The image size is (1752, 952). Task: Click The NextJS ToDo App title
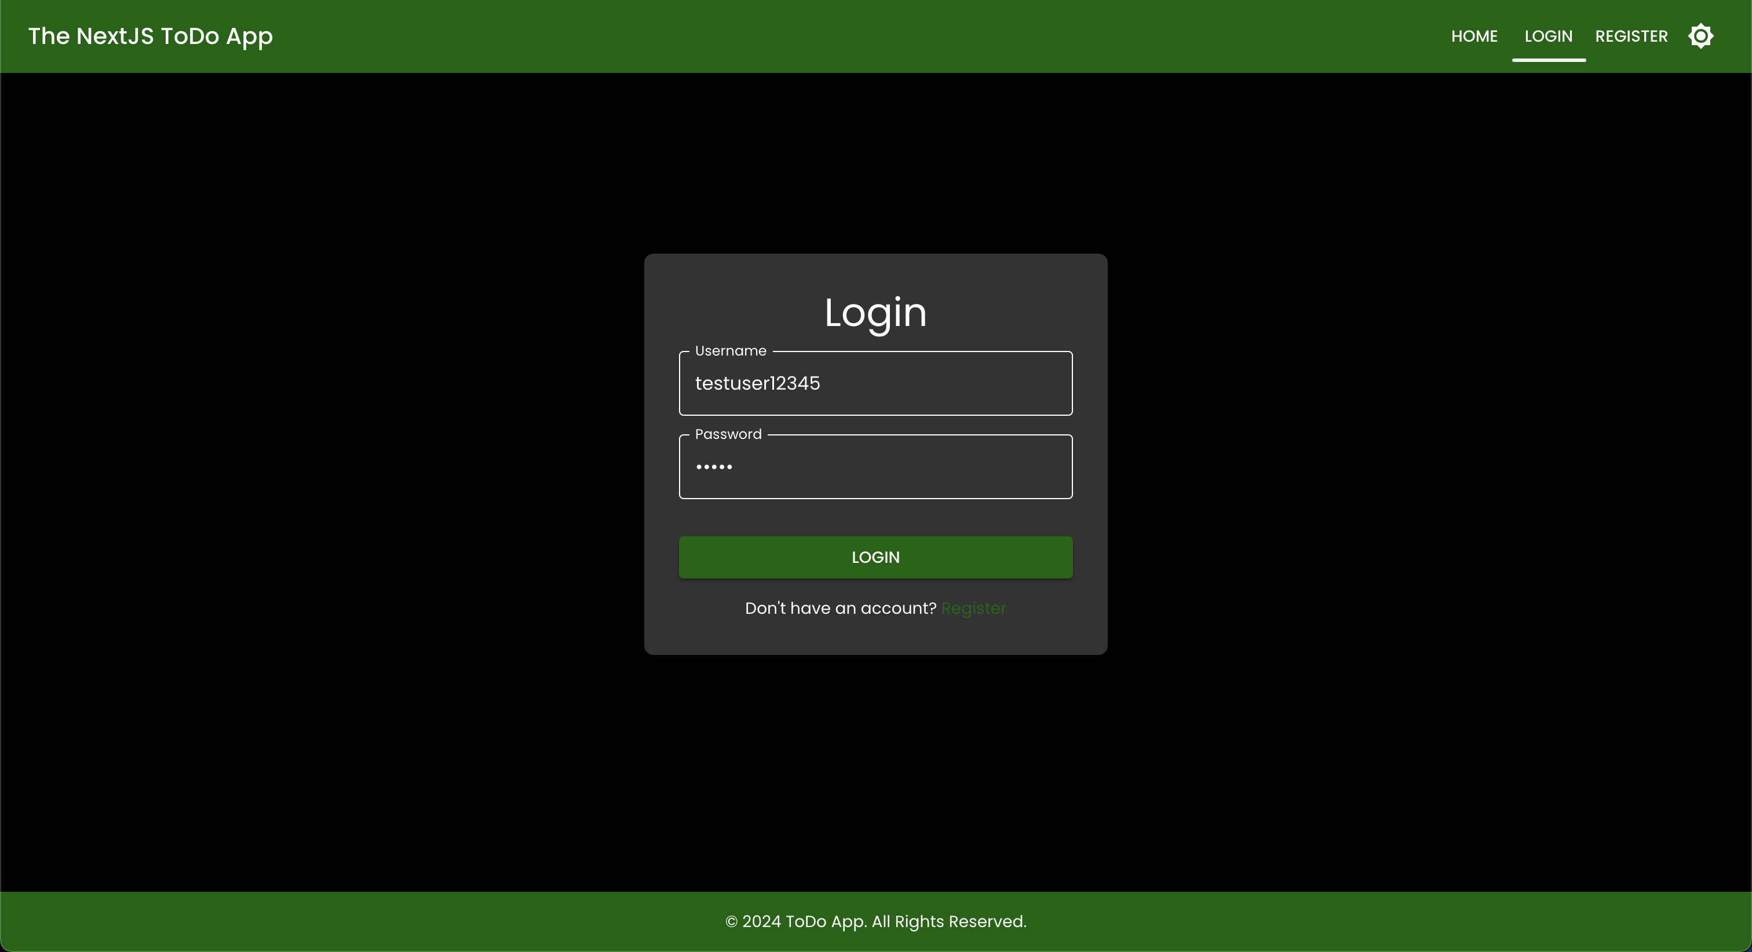tap(150, 36)
